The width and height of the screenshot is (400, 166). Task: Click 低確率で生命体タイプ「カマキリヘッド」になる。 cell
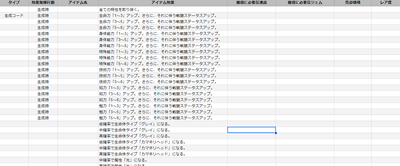point(163,142)
